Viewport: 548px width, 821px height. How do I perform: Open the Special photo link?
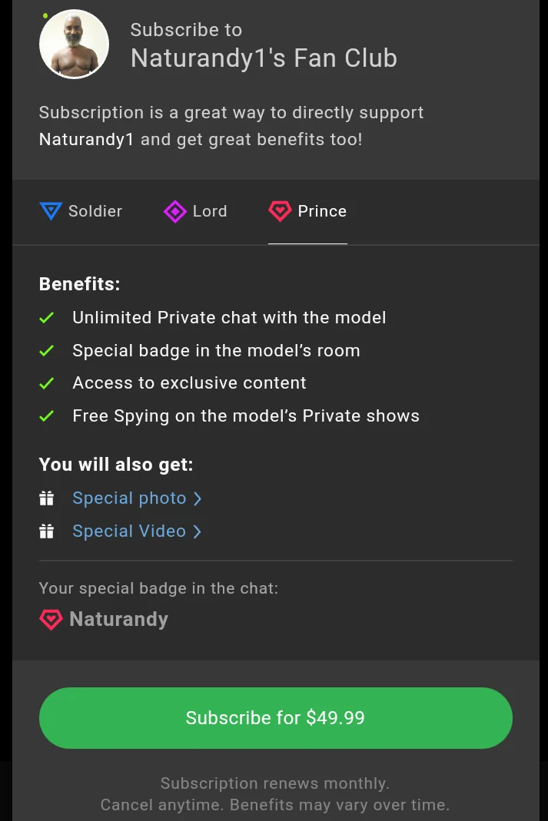tap(129, 498)
